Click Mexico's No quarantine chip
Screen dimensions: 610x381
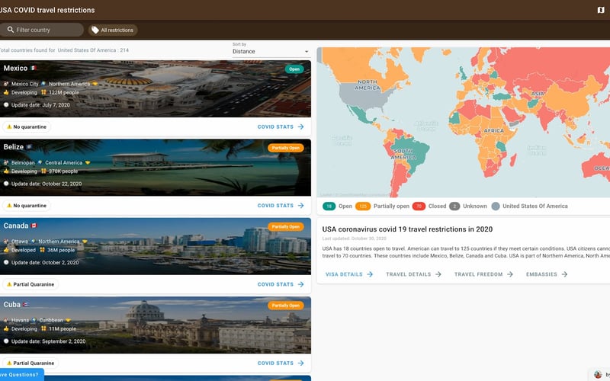[x=27, y=126]
